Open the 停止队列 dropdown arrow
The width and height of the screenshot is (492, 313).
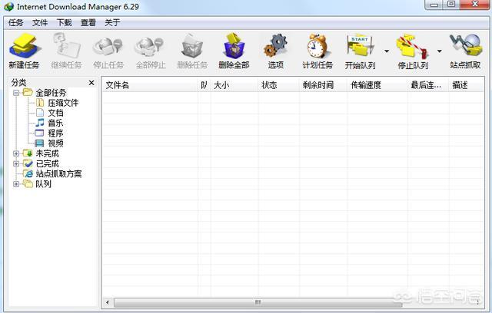(x=439, y=51)
